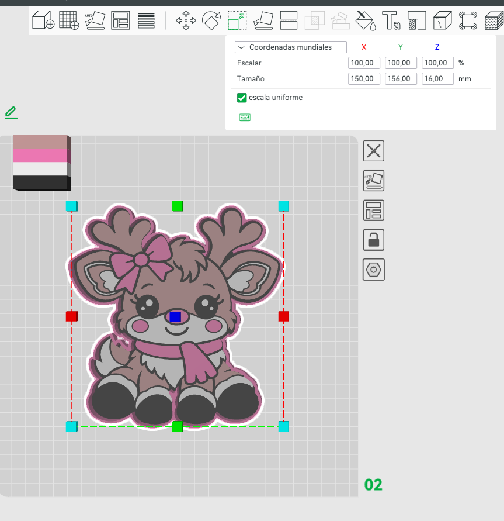
Task: Select the measure tool with corner circles
Action: [x=468, y=20]
